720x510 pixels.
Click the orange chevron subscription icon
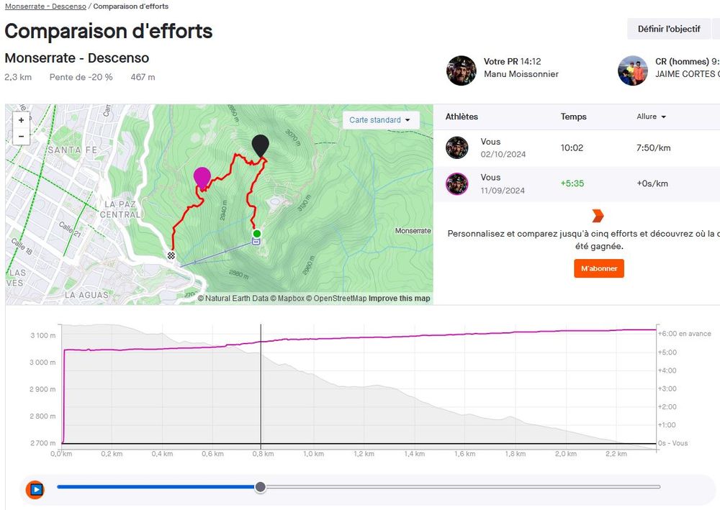598,216
